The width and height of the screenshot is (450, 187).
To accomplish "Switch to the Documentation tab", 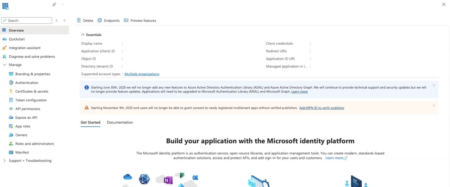I will [x=120, y=123].
